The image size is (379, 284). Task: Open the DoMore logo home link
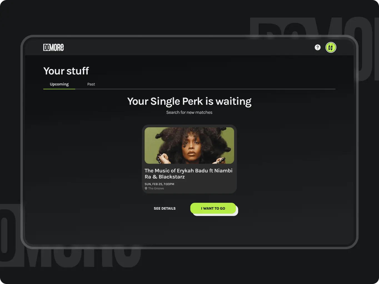click(x=53, y=47)
